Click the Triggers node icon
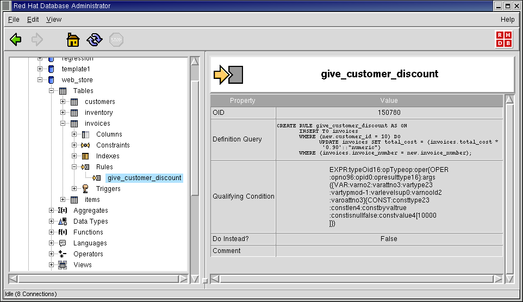 (85, 189)
